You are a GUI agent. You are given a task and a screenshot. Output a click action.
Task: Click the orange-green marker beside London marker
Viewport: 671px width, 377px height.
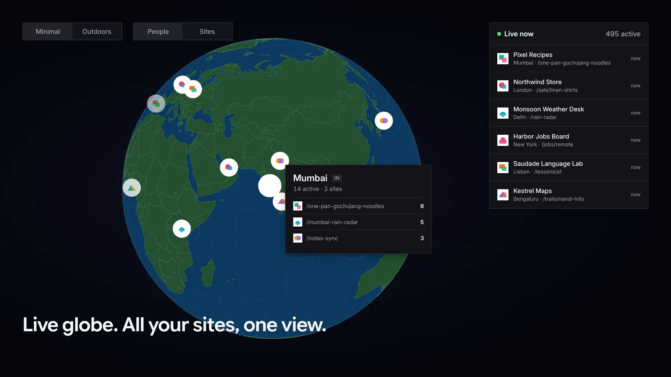(x=193, y=89)
